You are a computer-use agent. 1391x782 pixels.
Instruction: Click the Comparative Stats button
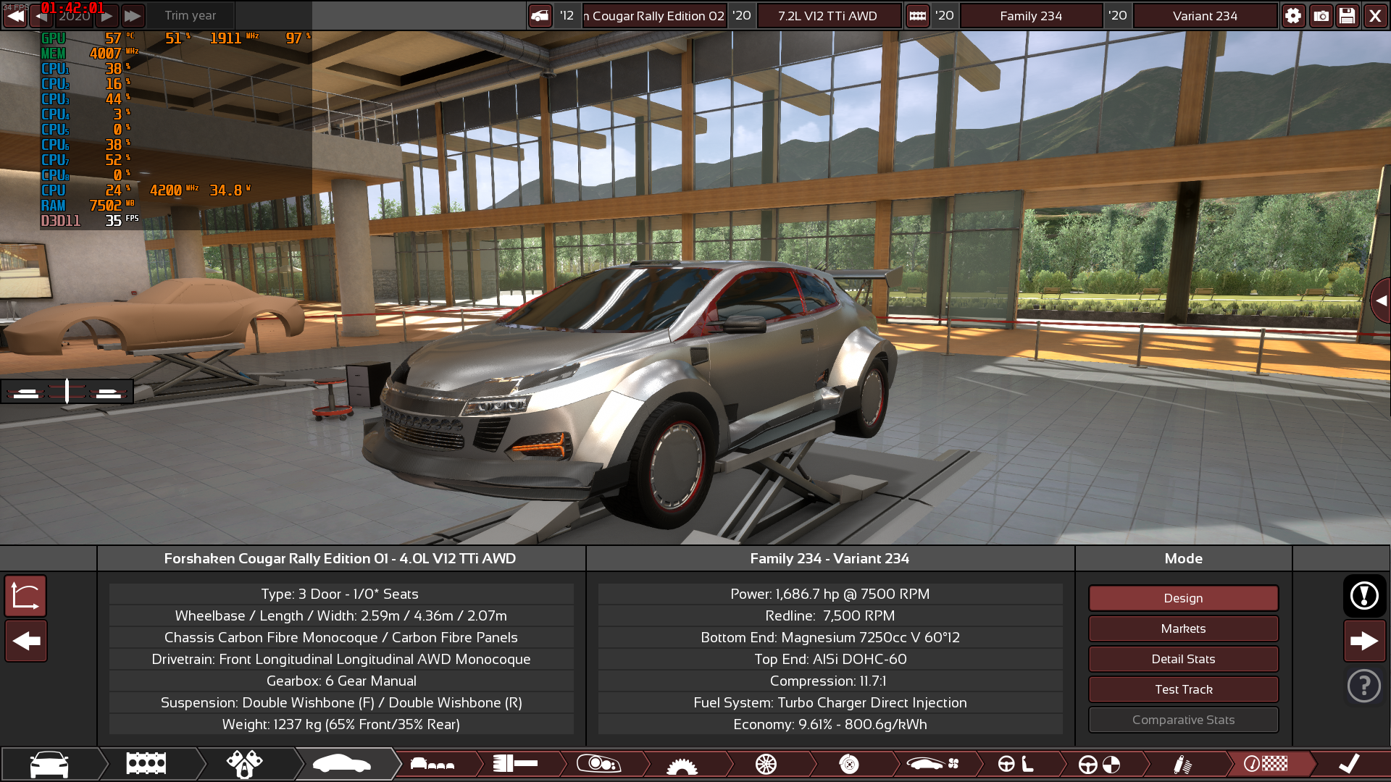(1183, 720)
